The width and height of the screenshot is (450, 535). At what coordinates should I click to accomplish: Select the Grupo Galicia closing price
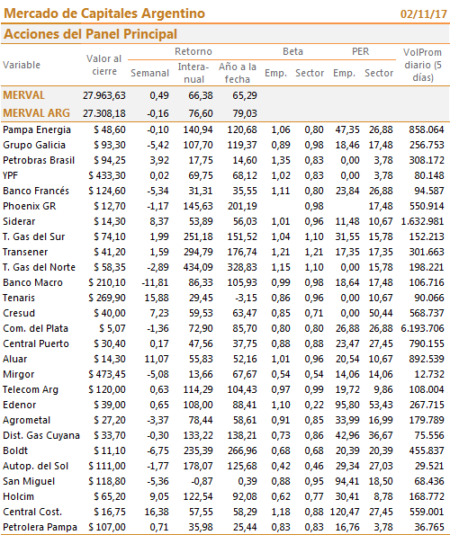tap(110, 145)
